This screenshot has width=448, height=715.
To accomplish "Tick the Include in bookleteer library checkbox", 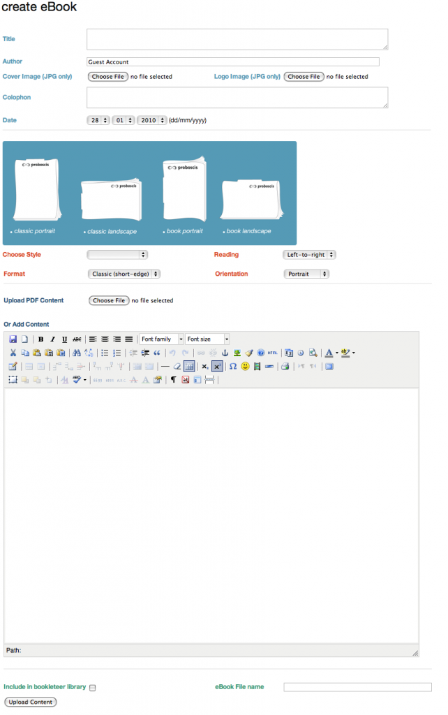I will tap(93, 688).
